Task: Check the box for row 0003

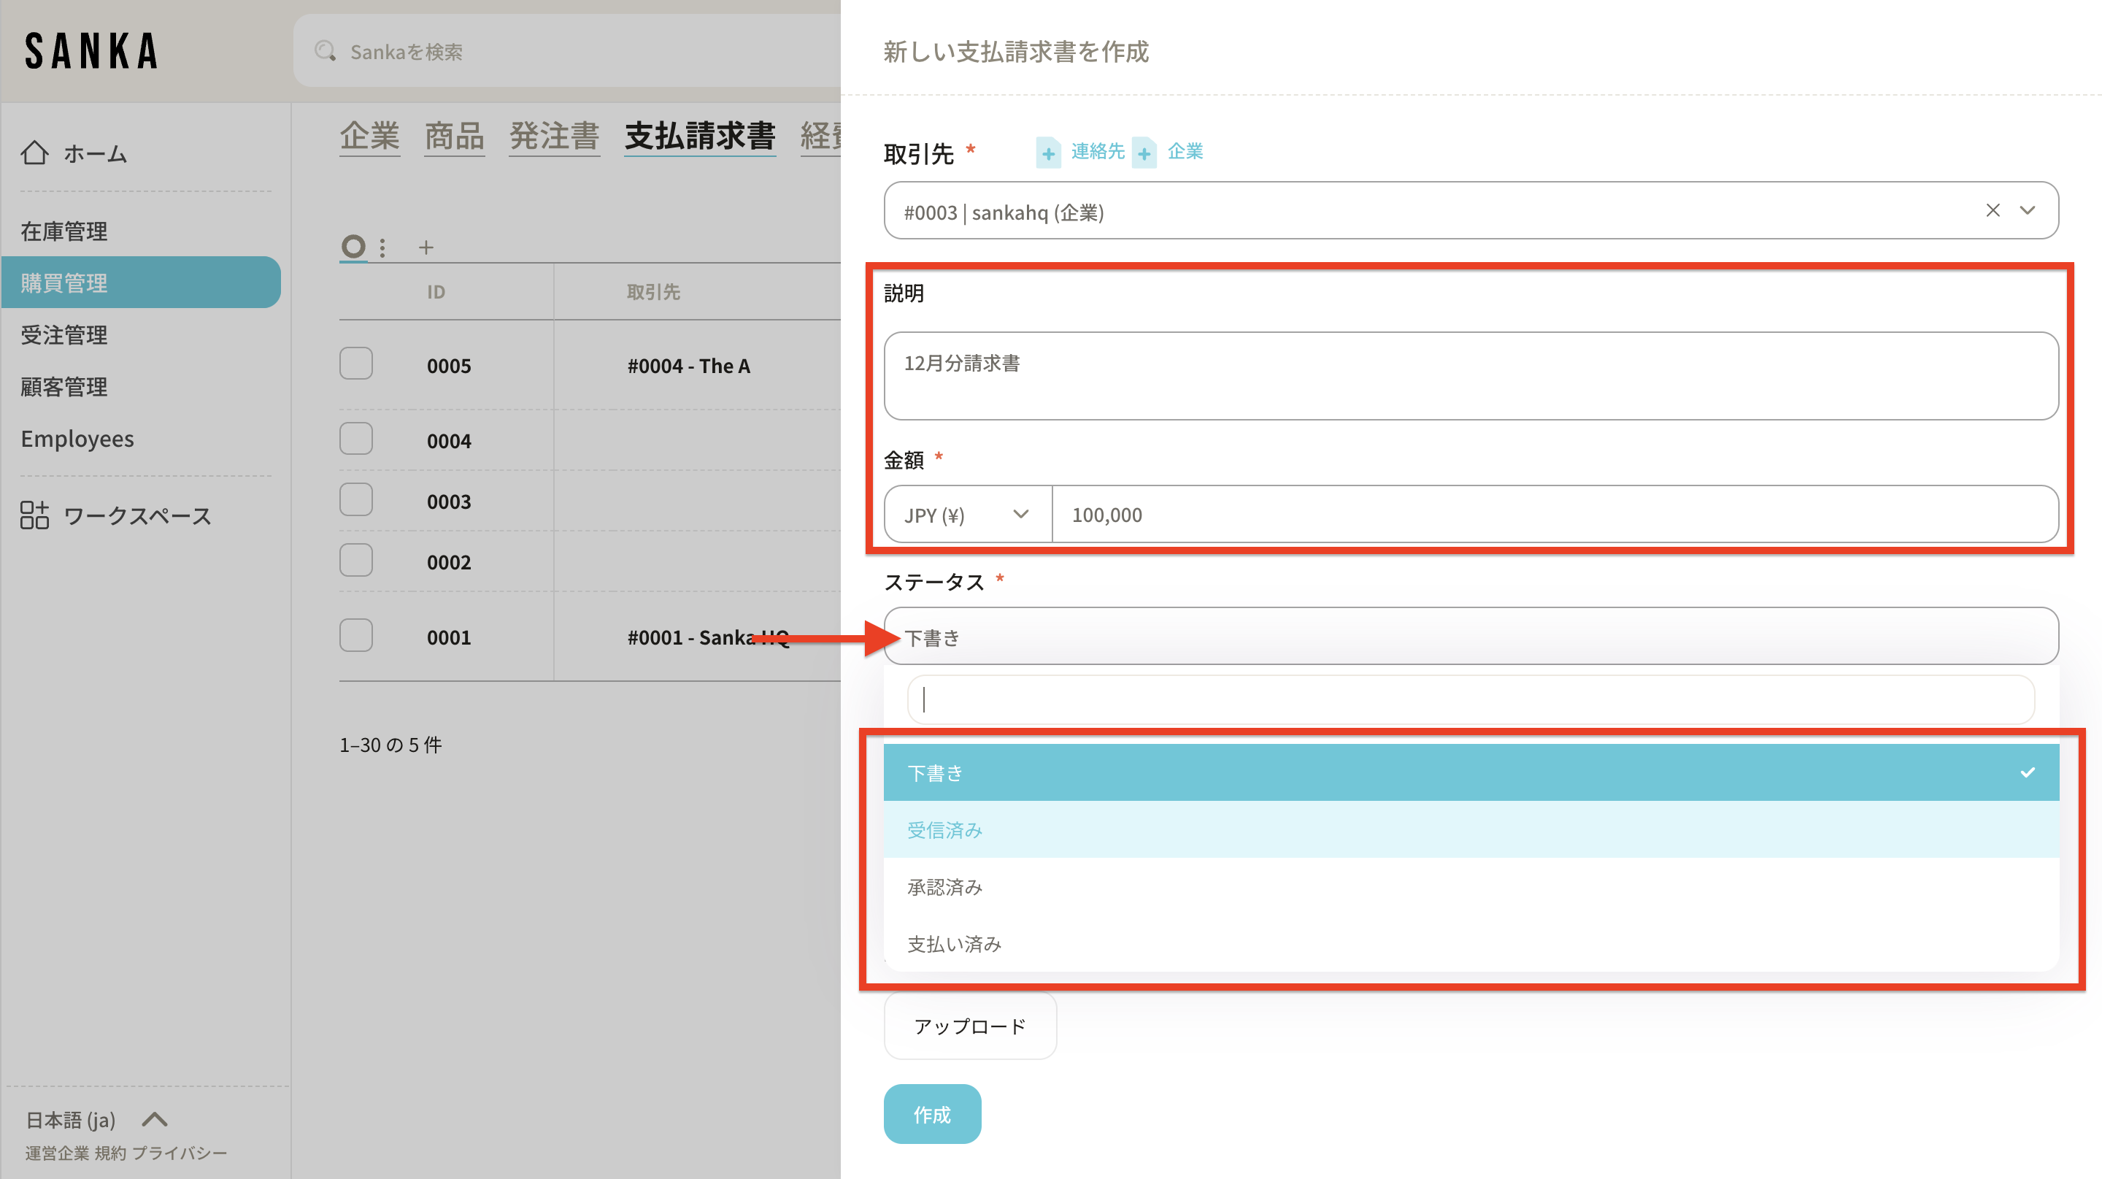Action: (x=355, y=500)
